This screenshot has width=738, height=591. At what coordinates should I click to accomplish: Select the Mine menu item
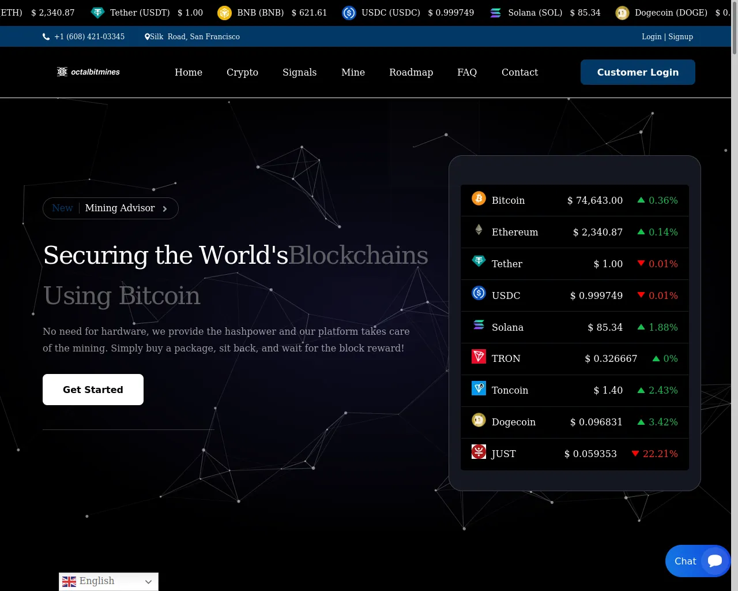[353, 72]
